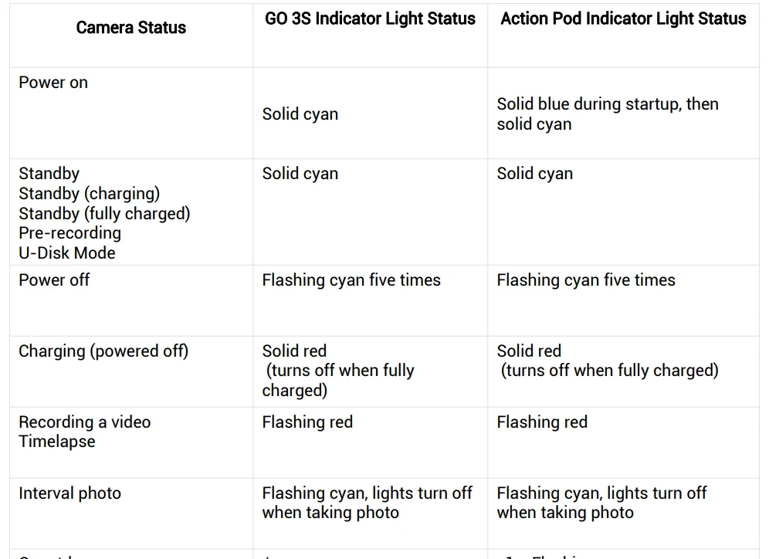Viewport: 769px width, 559px height.
Task: Select the "GO 3S Indicator Light Status" header
Action: tap(370, 19)
